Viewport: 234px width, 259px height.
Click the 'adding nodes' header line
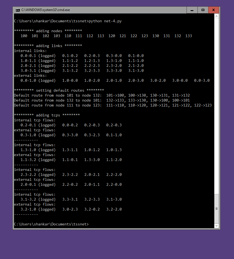click(48, 31)
